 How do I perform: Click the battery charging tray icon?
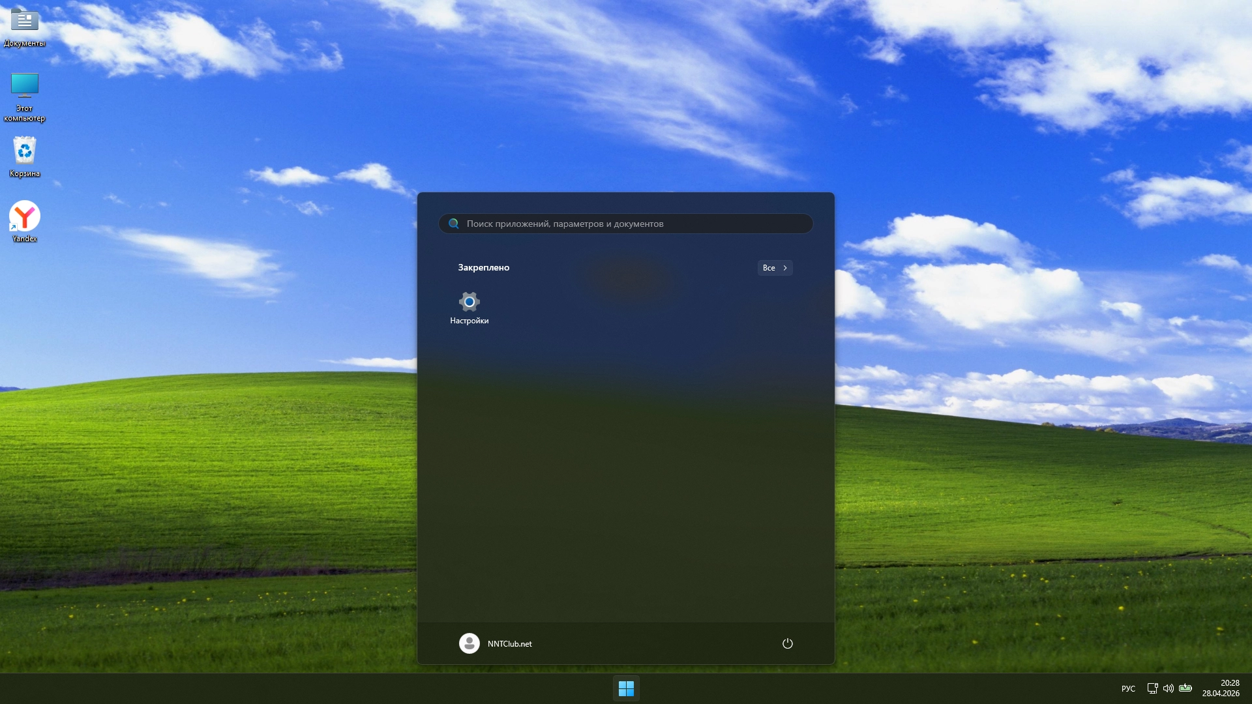coord(1185,688)
